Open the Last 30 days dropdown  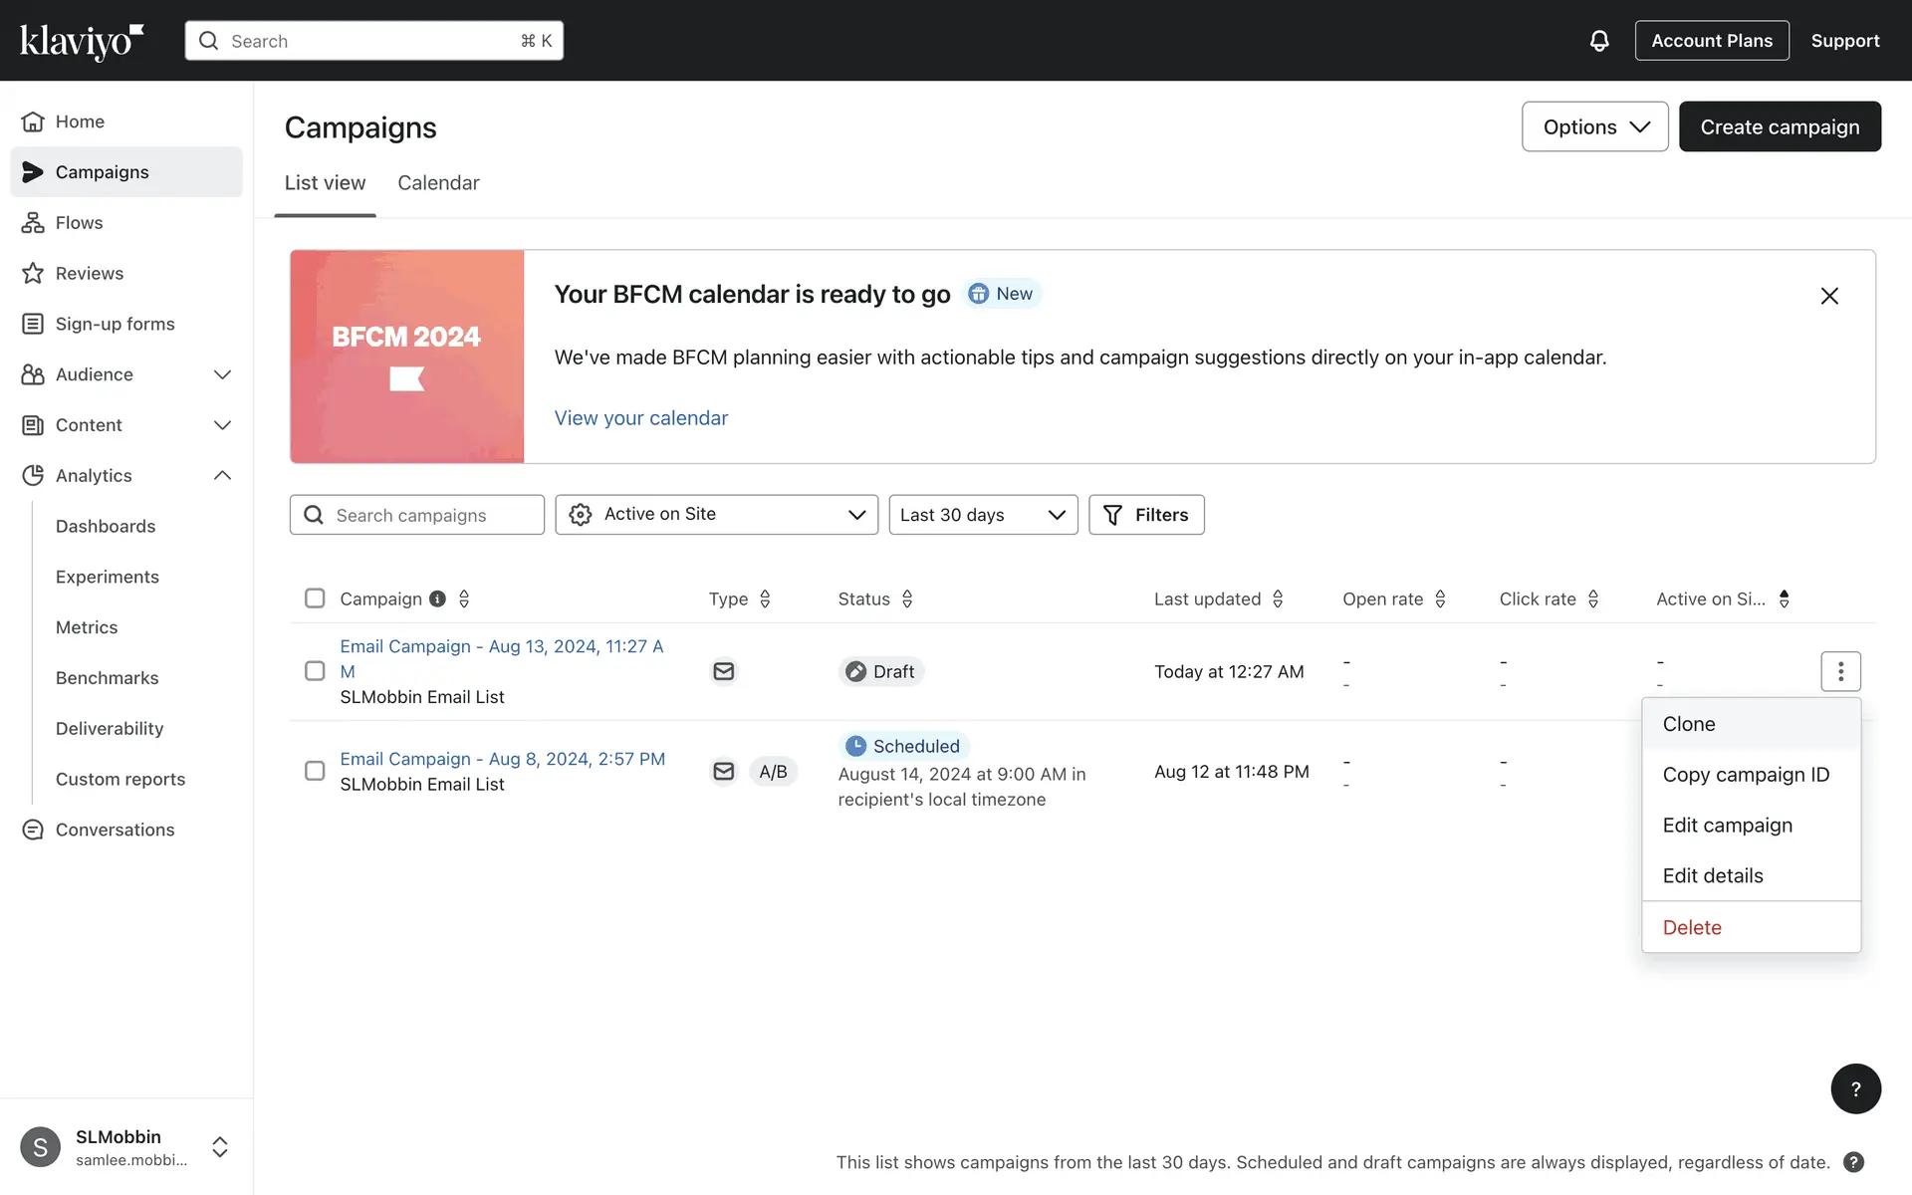click(983, 515)
